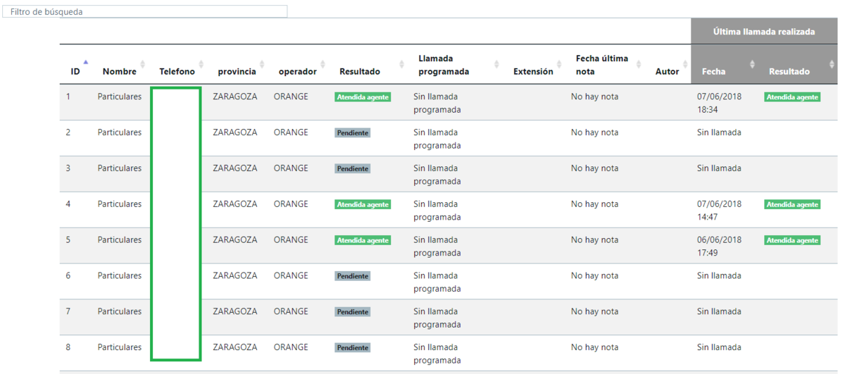Click row 1 Atendida agente badge in first Resultado column

pos(363,97)
